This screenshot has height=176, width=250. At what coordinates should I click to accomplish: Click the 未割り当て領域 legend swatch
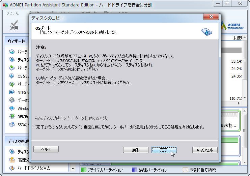pos(186,170)
